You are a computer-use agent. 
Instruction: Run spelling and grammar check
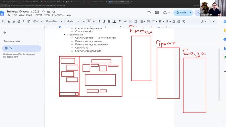pos(24,22)
